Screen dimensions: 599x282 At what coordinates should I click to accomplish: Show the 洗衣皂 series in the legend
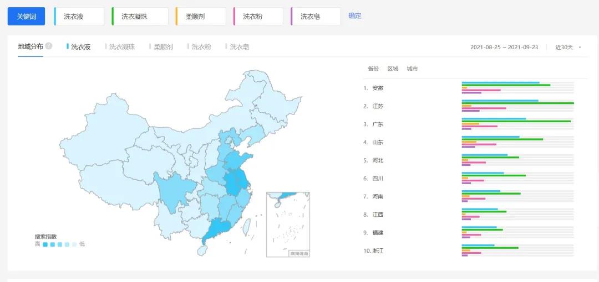pyautogui.click(x=238, y=47)
